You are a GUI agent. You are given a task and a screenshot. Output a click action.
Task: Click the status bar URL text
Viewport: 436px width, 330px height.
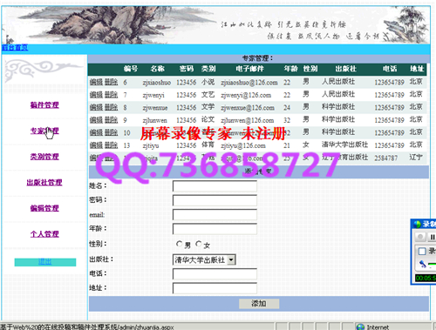coord(87,327)
